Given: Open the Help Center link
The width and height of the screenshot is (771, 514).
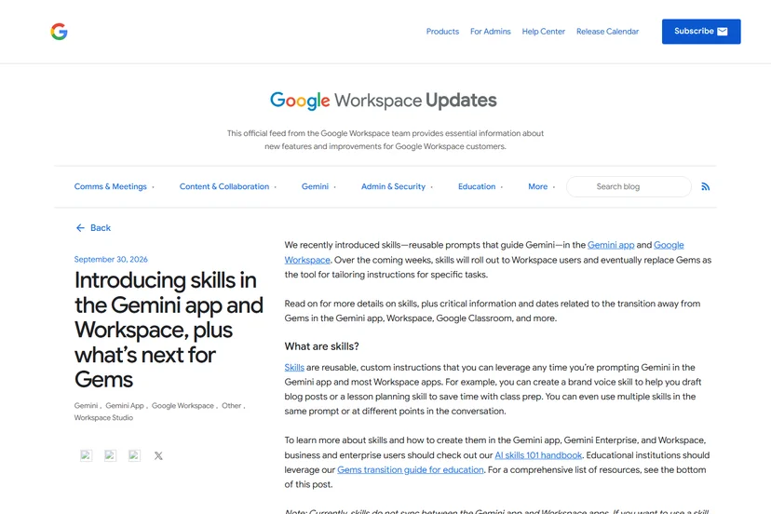Looking at the screenshot, I should (x=544, y=32).
